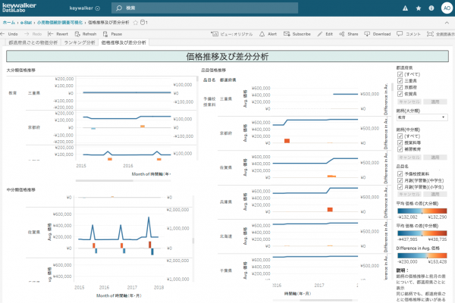Uncheck 月謝(学習塾)(小学生) in 品目名 filter
The width and height of the screenshot is (455, 303).
point(400,187)
